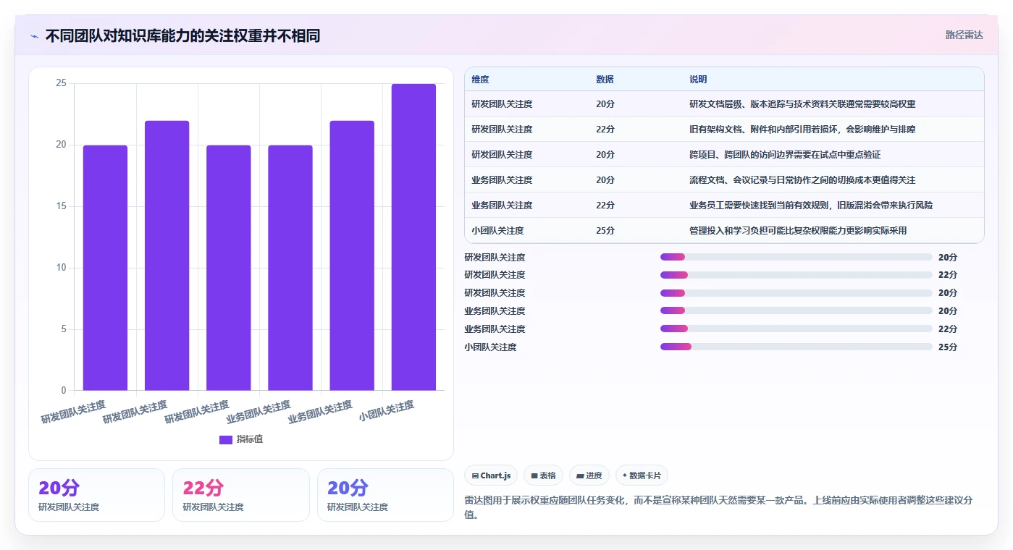Screen dimensions: 1013x550
Task: Click the 小团队关注度 cell in the table
Action: (497, 231)
